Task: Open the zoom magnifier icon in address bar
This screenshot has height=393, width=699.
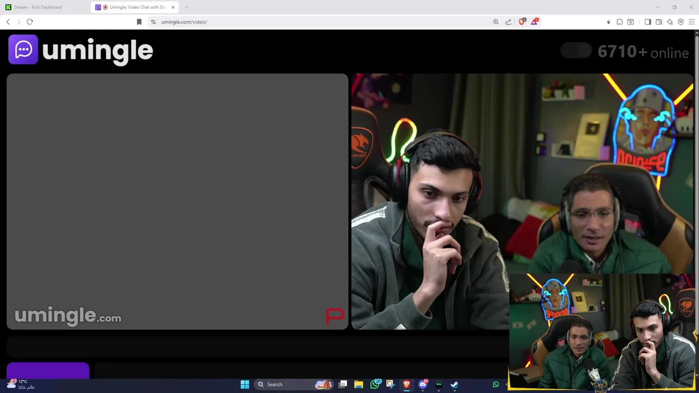Action: [x=496, y=22]
